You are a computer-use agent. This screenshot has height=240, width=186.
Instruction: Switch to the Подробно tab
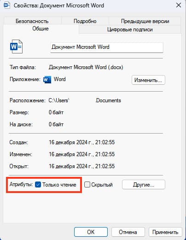pos(85,21)
